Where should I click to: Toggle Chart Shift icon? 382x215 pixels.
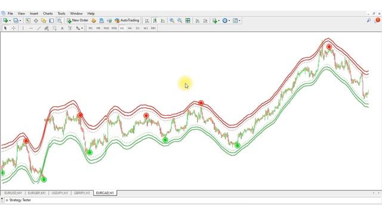(205, 21)
